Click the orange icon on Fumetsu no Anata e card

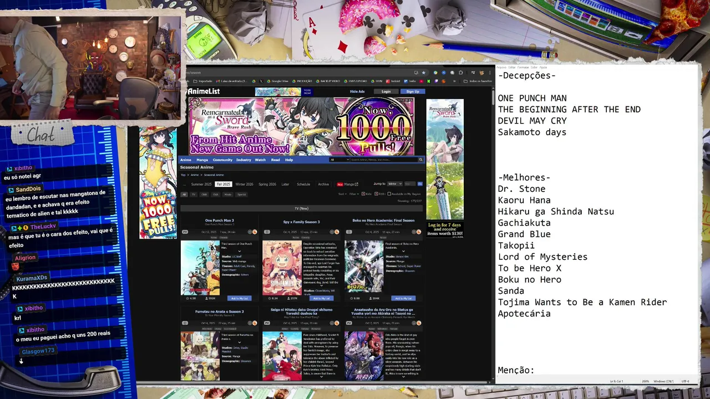pyautogui.click(x=255, y=323)
